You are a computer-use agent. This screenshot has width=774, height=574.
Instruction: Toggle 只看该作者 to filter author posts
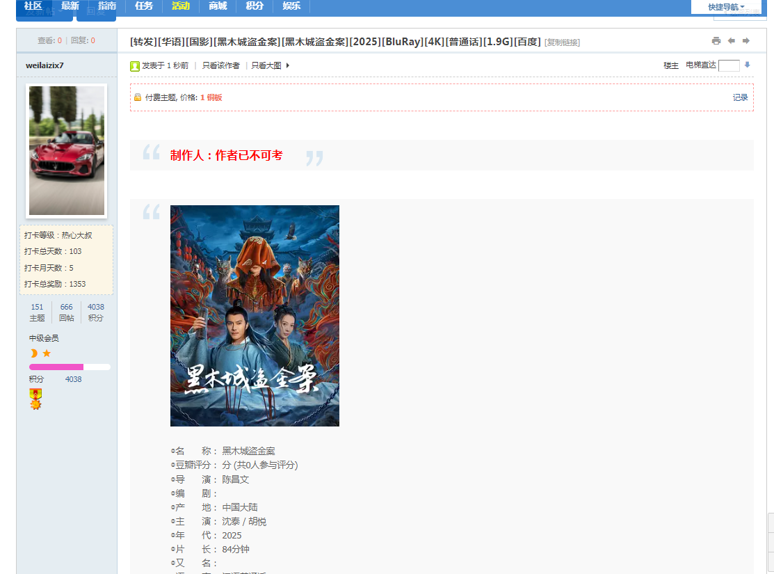click(222, 65)
